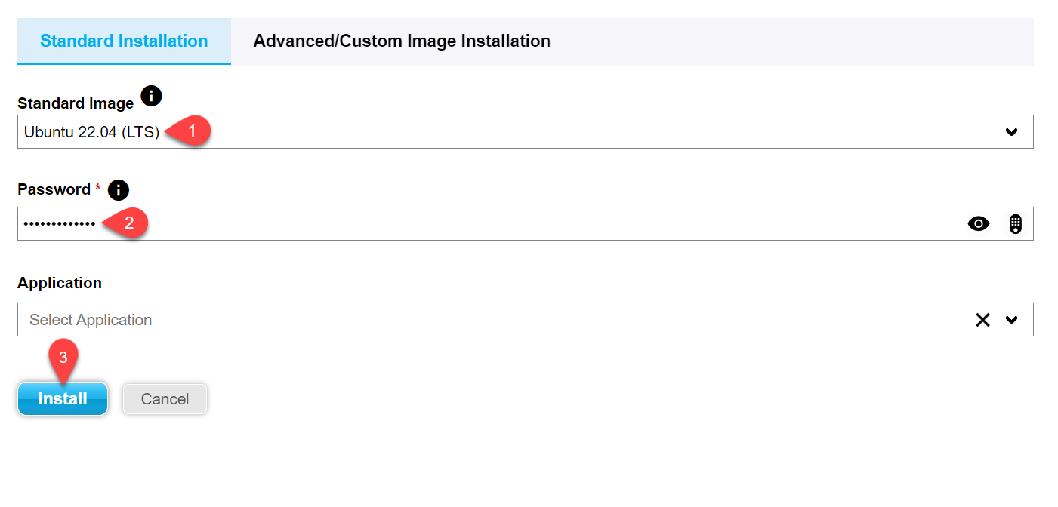
Task: Click the Password field label
Action: tap(54, 189)
